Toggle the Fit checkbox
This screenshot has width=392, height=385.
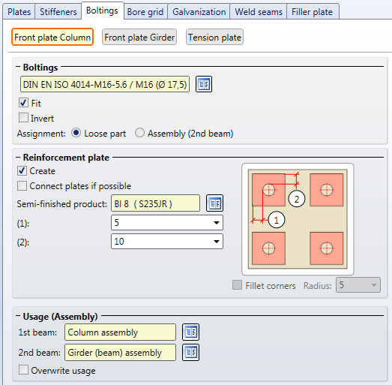click(23, 103)
